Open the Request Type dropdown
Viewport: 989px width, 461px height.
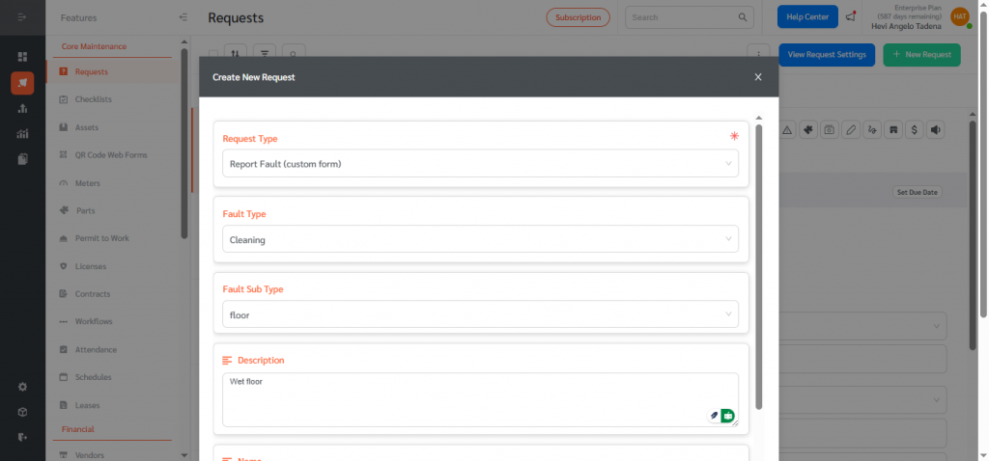480,164
